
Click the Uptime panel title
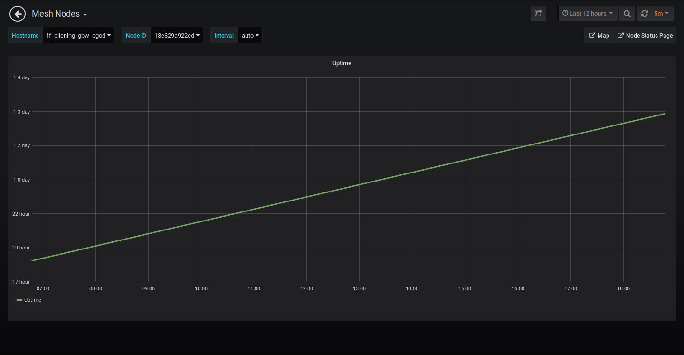point(342,63)
